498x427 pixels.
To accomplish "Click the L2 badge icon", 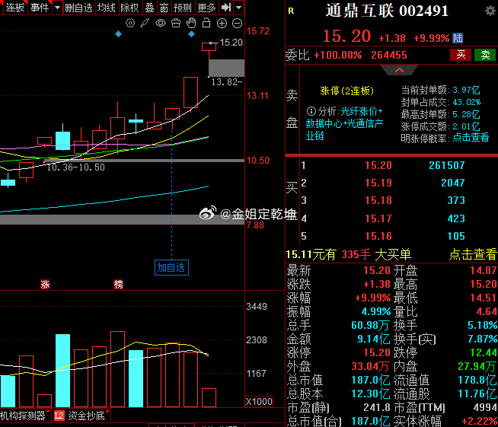I will click(59, 416).
